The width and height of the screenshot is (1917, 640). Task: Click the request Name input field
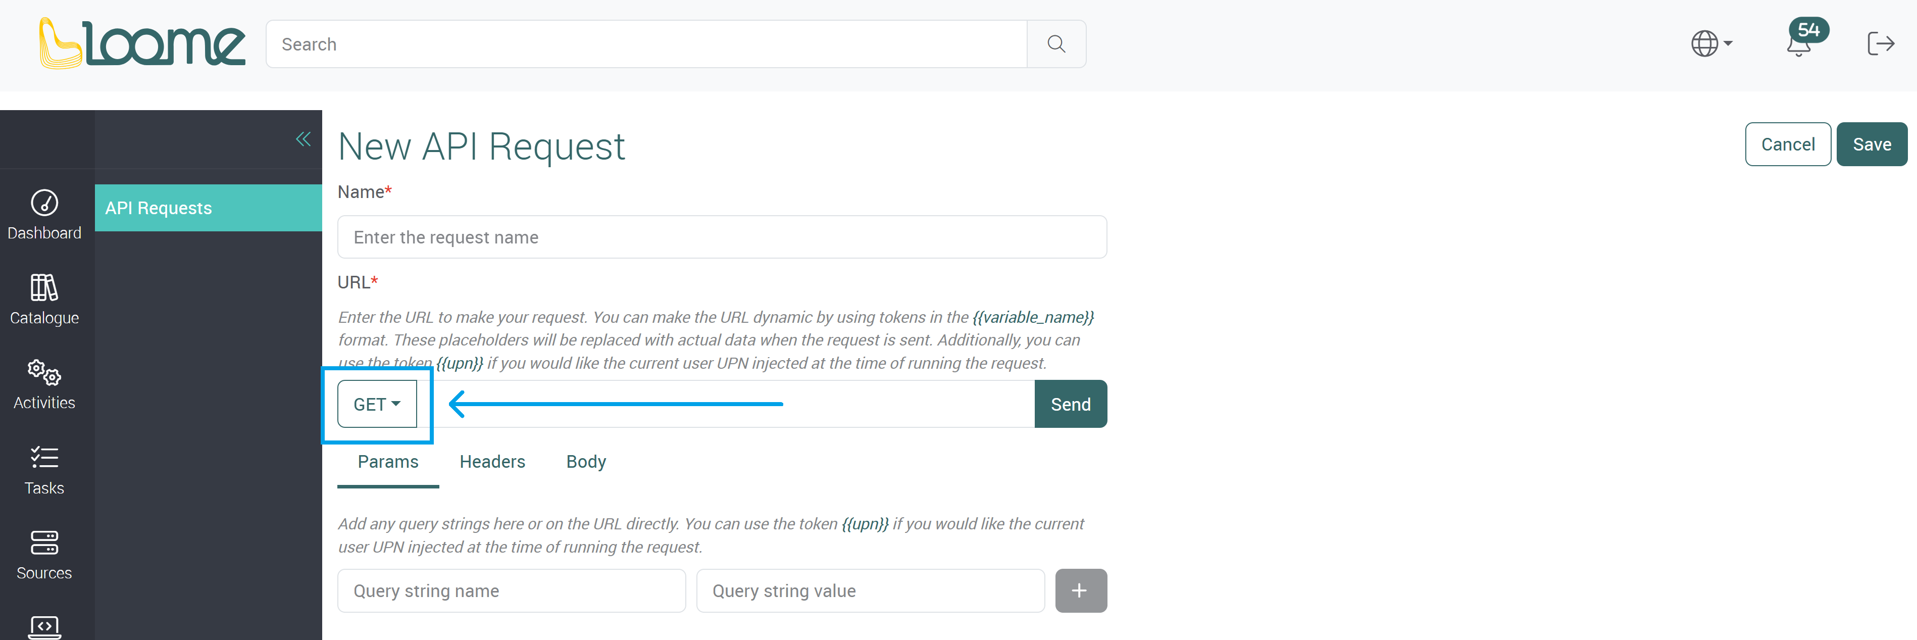tap(721, 236)
